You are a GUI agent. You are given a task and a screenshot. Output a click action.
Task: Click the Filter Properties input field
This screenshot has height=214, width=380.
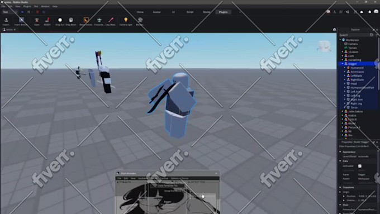pos(357,146)
